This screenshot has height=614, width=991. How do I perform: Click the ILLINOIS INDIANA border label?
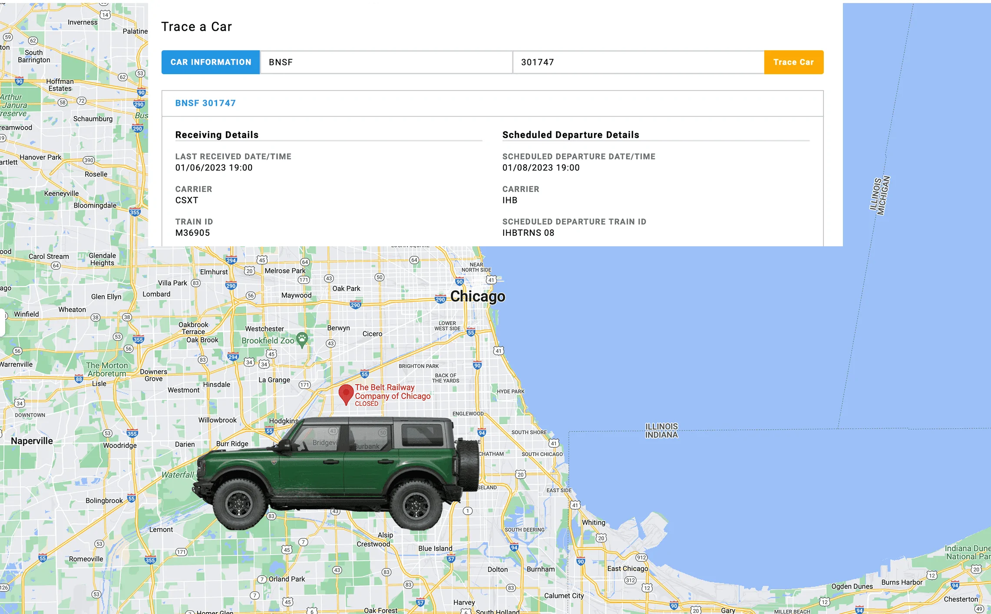point(661,431)
